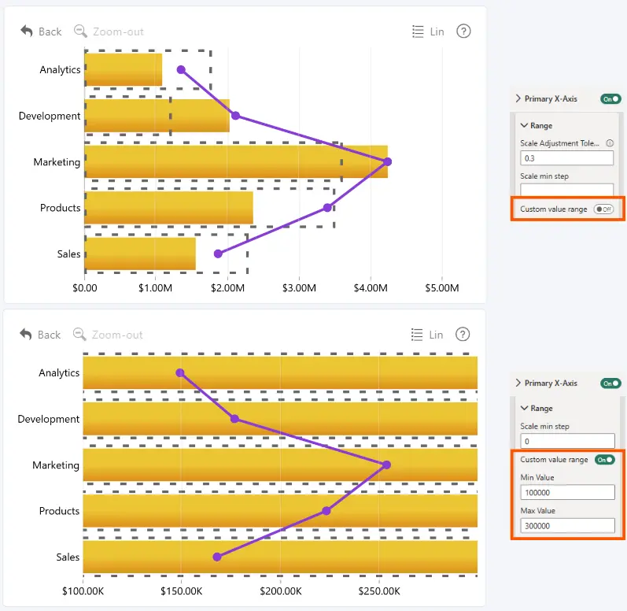Click the Back arrow icon in bottom chart
This screenshot has height=611, width=627.
click(26, 334)
